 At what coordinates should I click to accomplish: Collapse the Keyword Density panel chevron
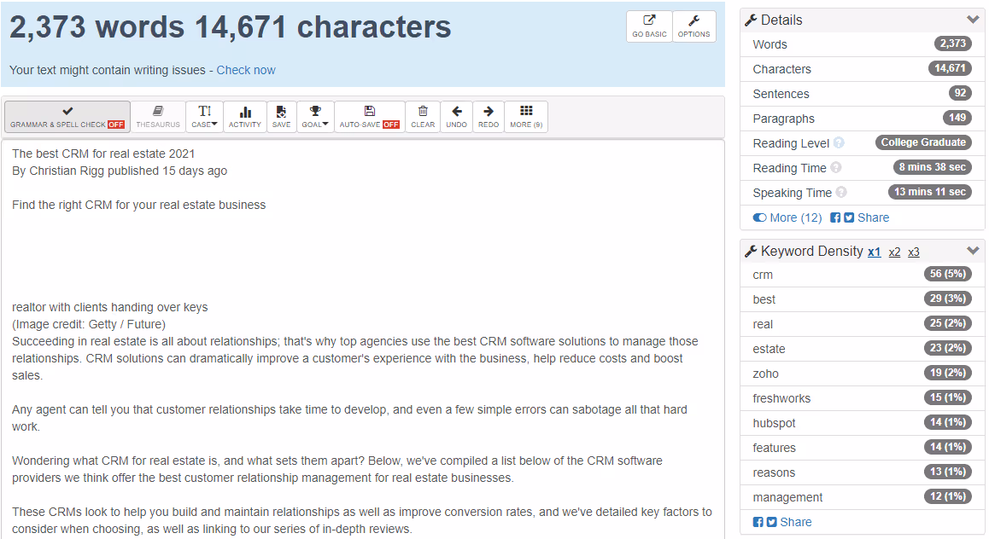(973, 251)
